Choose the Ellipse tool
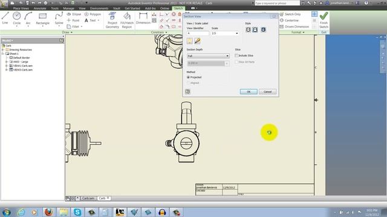387x217 pixels. pyautogui.click(x=74, y=14)
